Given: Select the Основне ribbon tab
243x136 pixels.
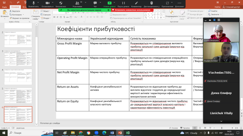Looking at the screenshot, I should pos(15,7).
